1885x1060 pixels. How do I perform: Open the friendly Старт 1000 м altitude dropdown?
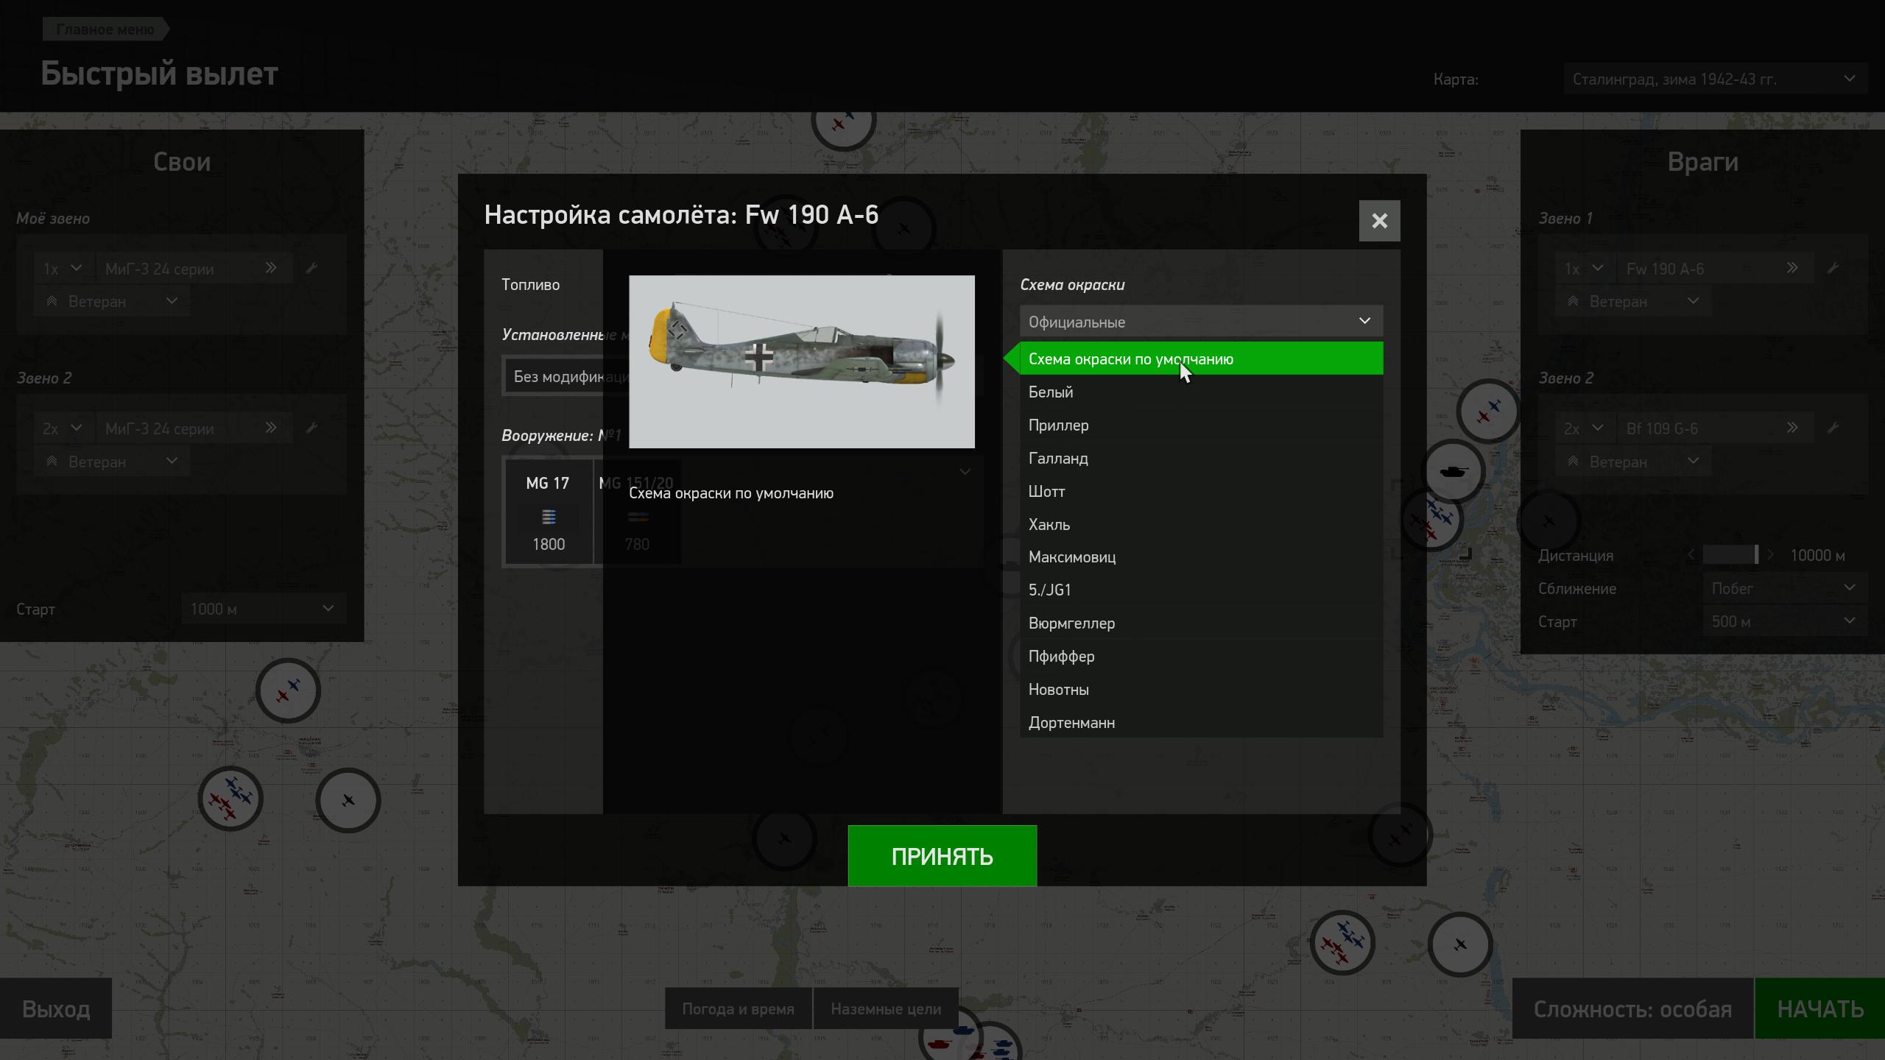pos(263,609)
